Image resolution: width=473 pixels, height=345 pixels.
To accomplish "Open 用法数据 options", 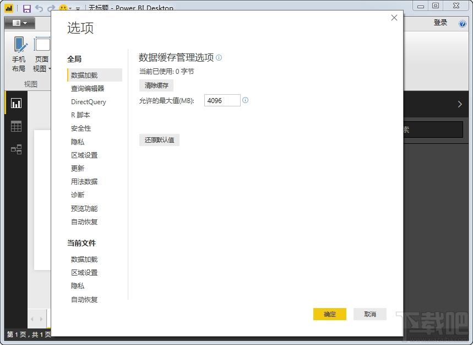I will click(x=84, y=181).
